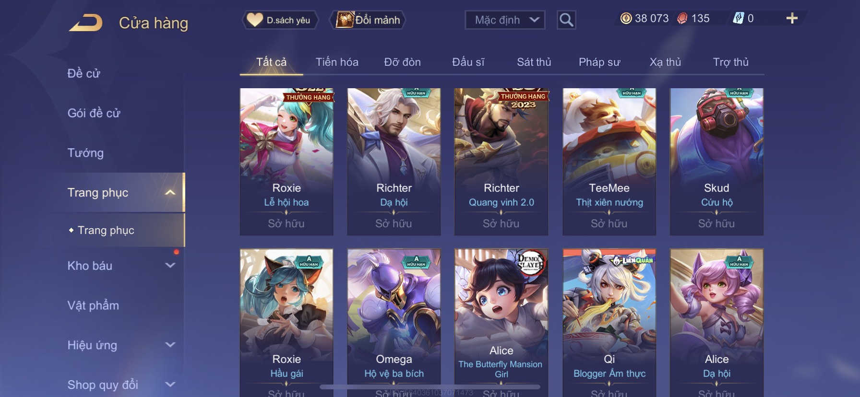Screen dimensions: 860x397
Task: Select the Tiến hóa tab
Action: [337, 62]
